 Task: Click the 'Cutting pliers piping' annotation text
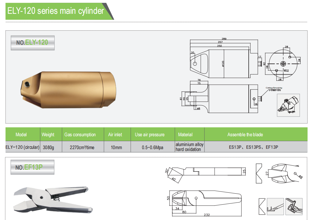274,88
